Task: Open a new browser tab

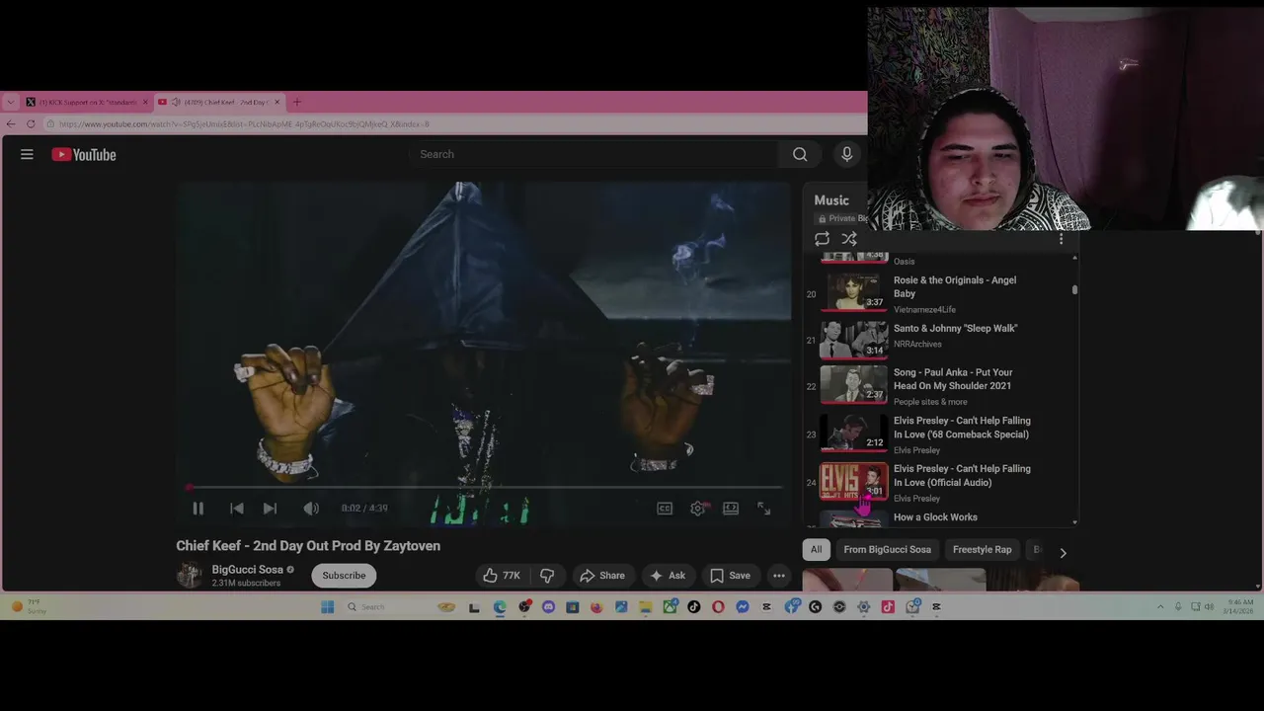Action: 297,102
